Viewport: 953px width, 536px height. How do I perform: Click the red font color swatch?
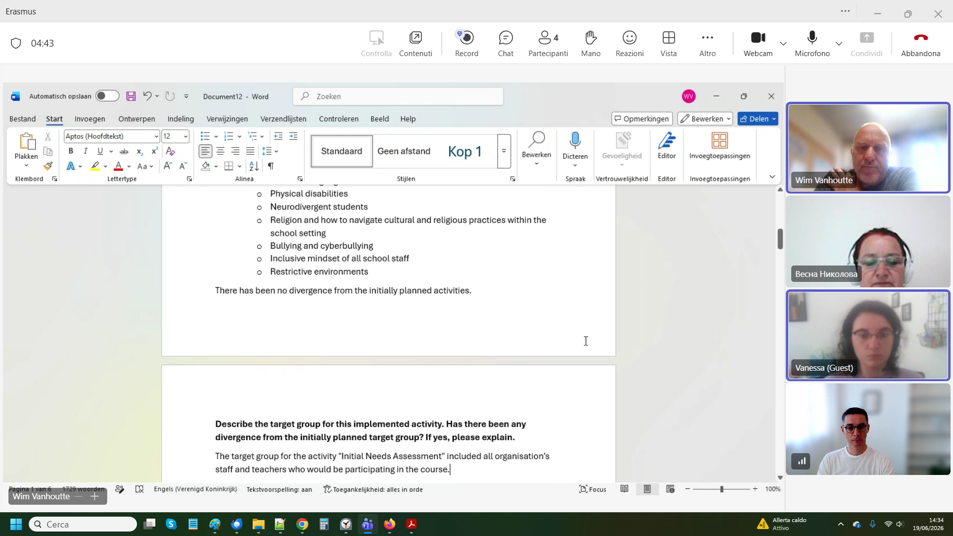click(118, 166)
